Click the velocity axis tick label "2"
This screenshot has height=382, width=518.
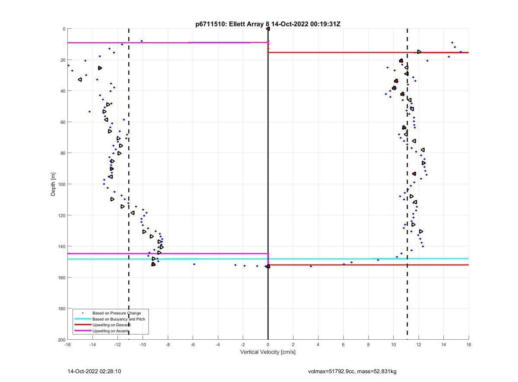[293, 345]
